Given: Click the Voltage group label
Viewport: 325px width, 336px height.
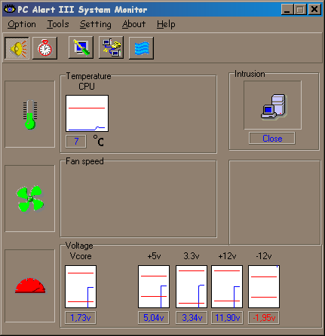Looking at the screenshot, I should click(79, 246).
